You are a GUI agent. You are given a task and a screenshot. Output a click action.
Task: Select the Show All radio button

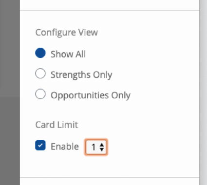(40, 53)
